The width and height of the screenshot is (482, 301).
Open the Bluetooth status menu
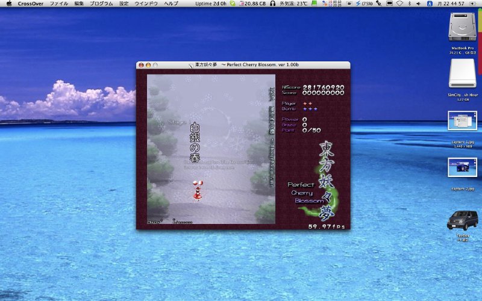click(x=410, y=4)
